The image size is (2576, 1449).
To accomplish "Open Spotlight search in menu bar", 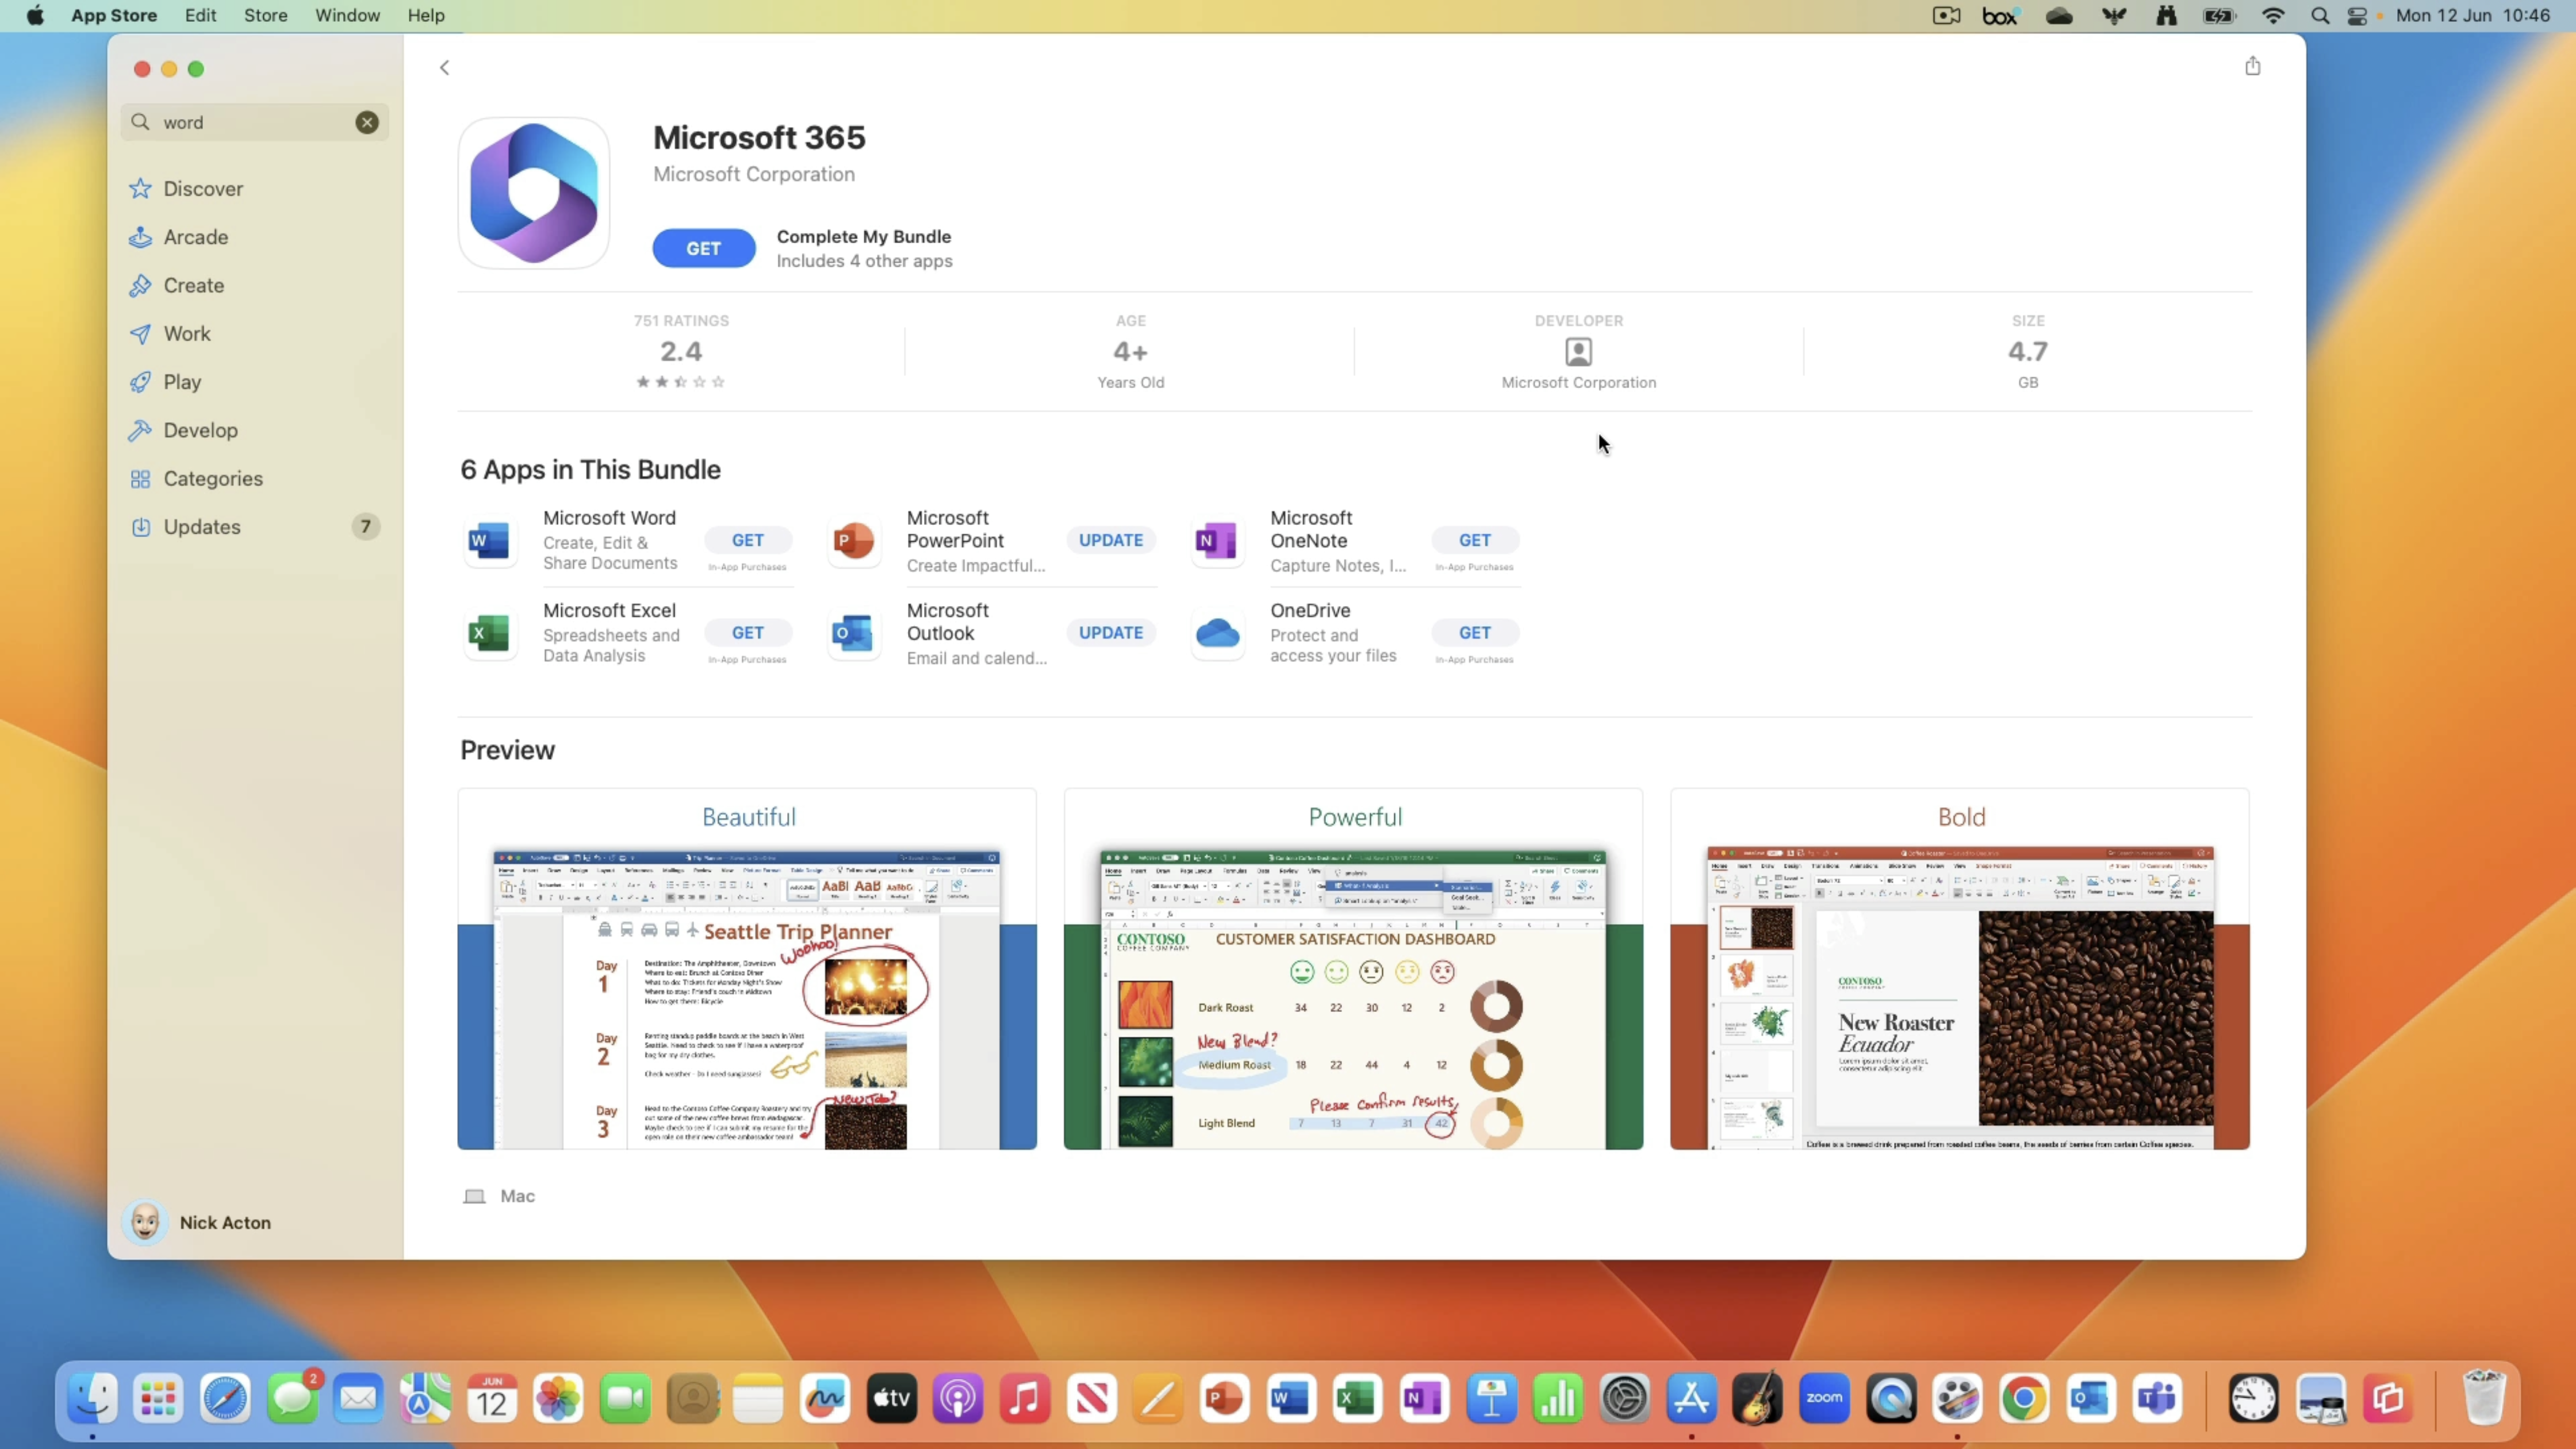I will 2320,15.
